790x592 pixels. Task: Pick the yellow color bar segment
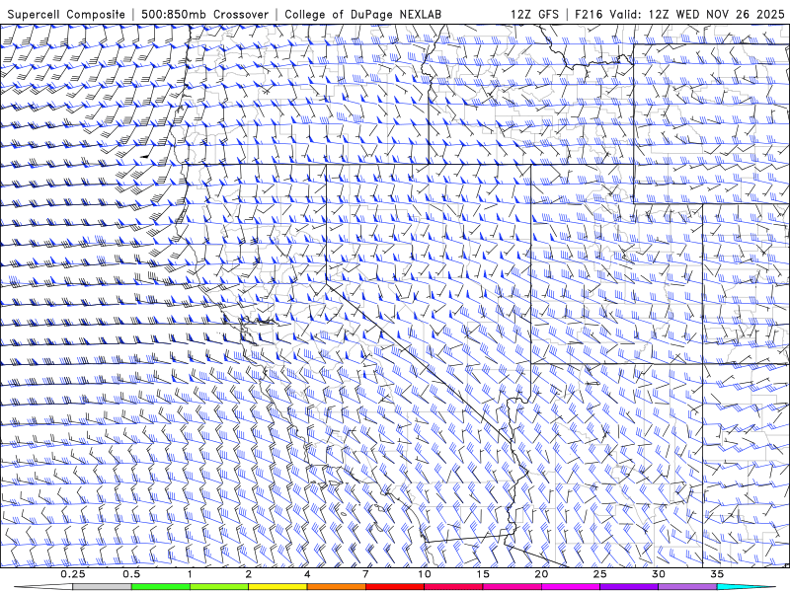click(x=277, y=587)
